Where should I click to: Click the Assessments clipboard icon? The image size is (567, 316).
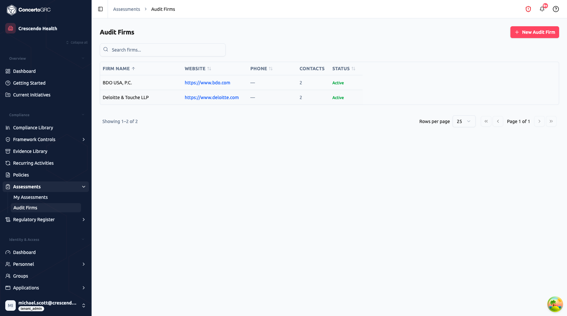pyautogui.click(x=8, y=187)
